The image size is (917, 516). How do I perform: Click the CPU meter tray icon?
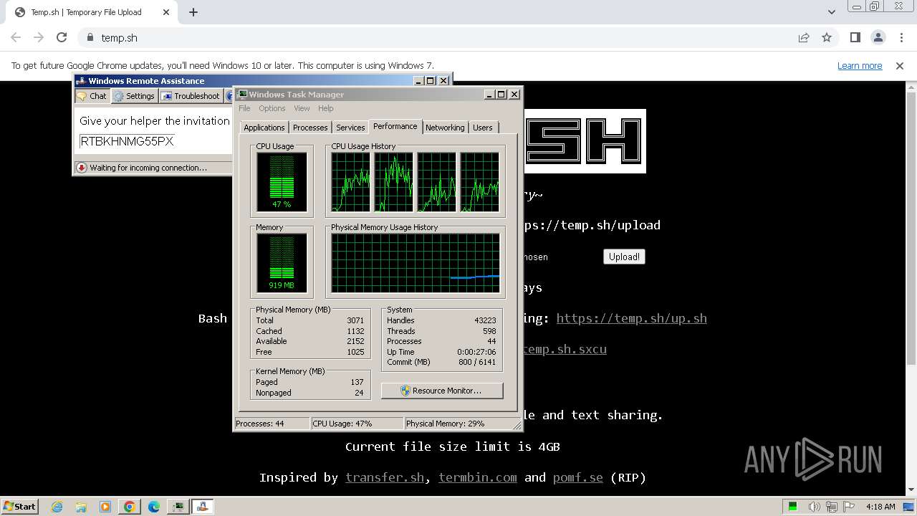click(793, 507)
